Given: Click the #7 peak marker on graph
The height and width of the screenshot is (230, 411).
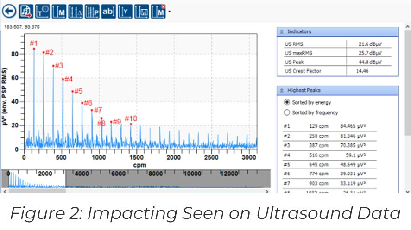Looking at the screenshot, I should point(92,110).
